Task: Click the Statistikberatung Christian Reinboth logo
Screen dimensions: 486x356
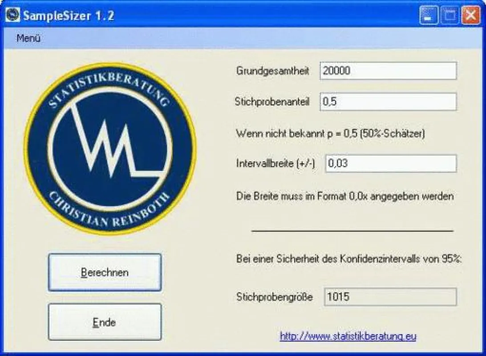Action: (x=110, y=148)
